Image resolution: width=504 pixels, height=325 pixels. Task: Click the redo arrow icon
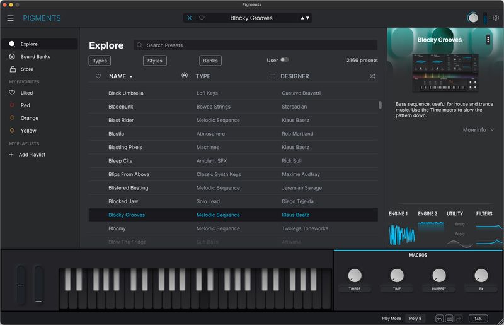point(459,319)
